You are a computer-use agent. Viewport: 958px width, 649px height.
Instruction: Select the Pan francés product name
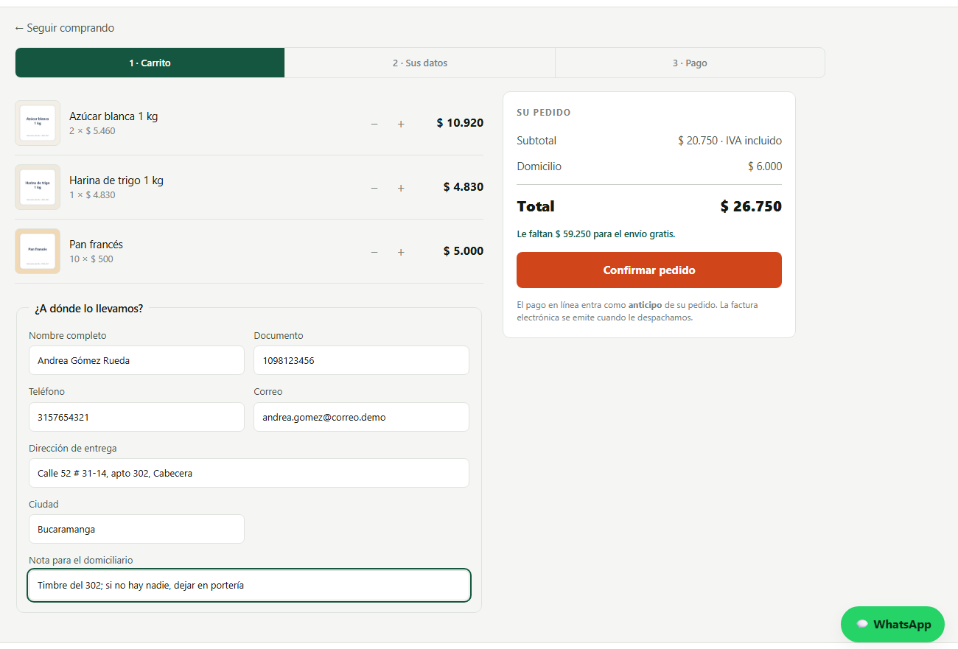96,245
